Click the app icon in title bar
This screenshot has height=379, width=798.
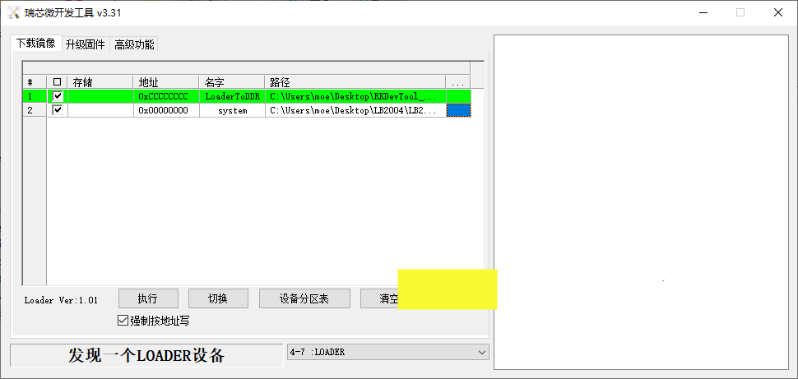13,12
